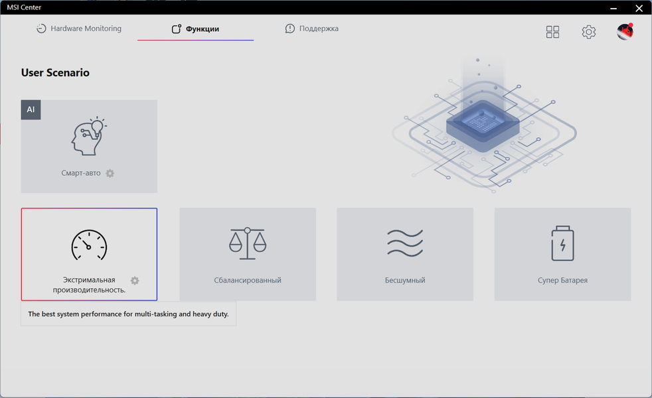Screen dimensions: 652x398
Task: Open Смарт-авто settings gear
Action: point(110,173)
